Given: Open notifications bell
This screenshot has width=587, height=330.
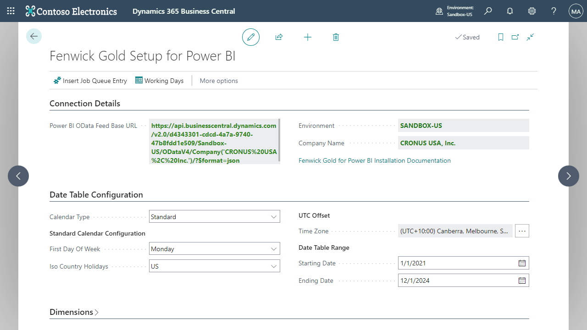Looking at the screenshot, I should [510, 11].
